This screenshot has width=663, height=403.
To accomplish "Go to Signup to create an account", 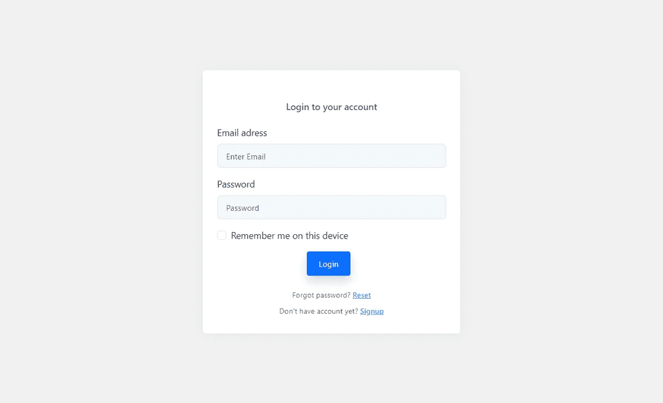I will click(372, 311).
